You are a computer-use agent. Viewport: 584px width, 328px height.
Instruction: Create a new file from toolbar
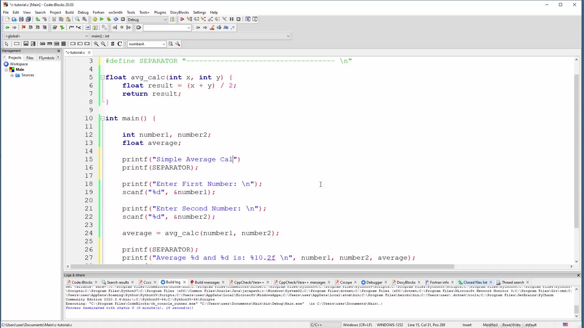(7, 19)
